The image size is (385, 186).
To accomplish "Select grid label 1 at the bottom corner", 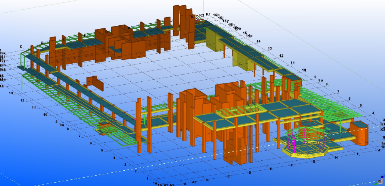I will [147, 178].
